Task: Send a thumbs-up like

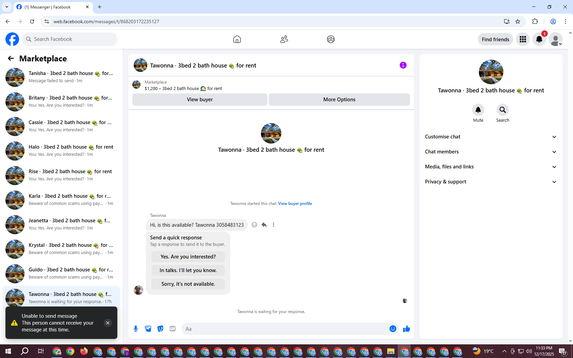Action: [407, 329]
